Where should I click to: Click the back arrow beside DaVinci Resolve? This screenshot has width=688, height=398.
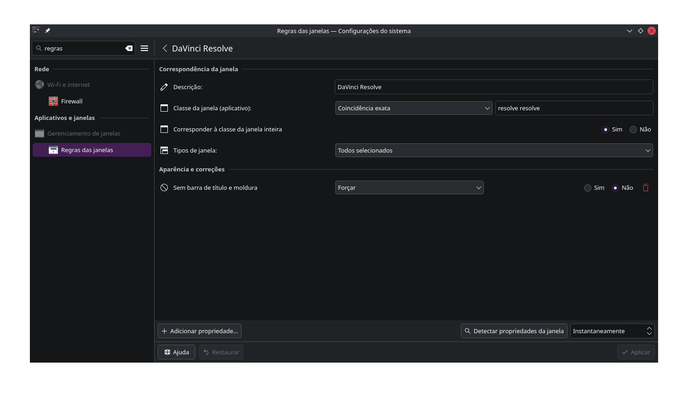pyautogui.click(x=165, y=48)
